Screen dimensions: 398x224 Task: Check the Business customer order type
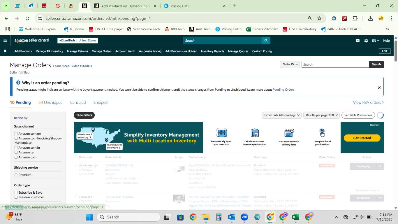[16, 197]
